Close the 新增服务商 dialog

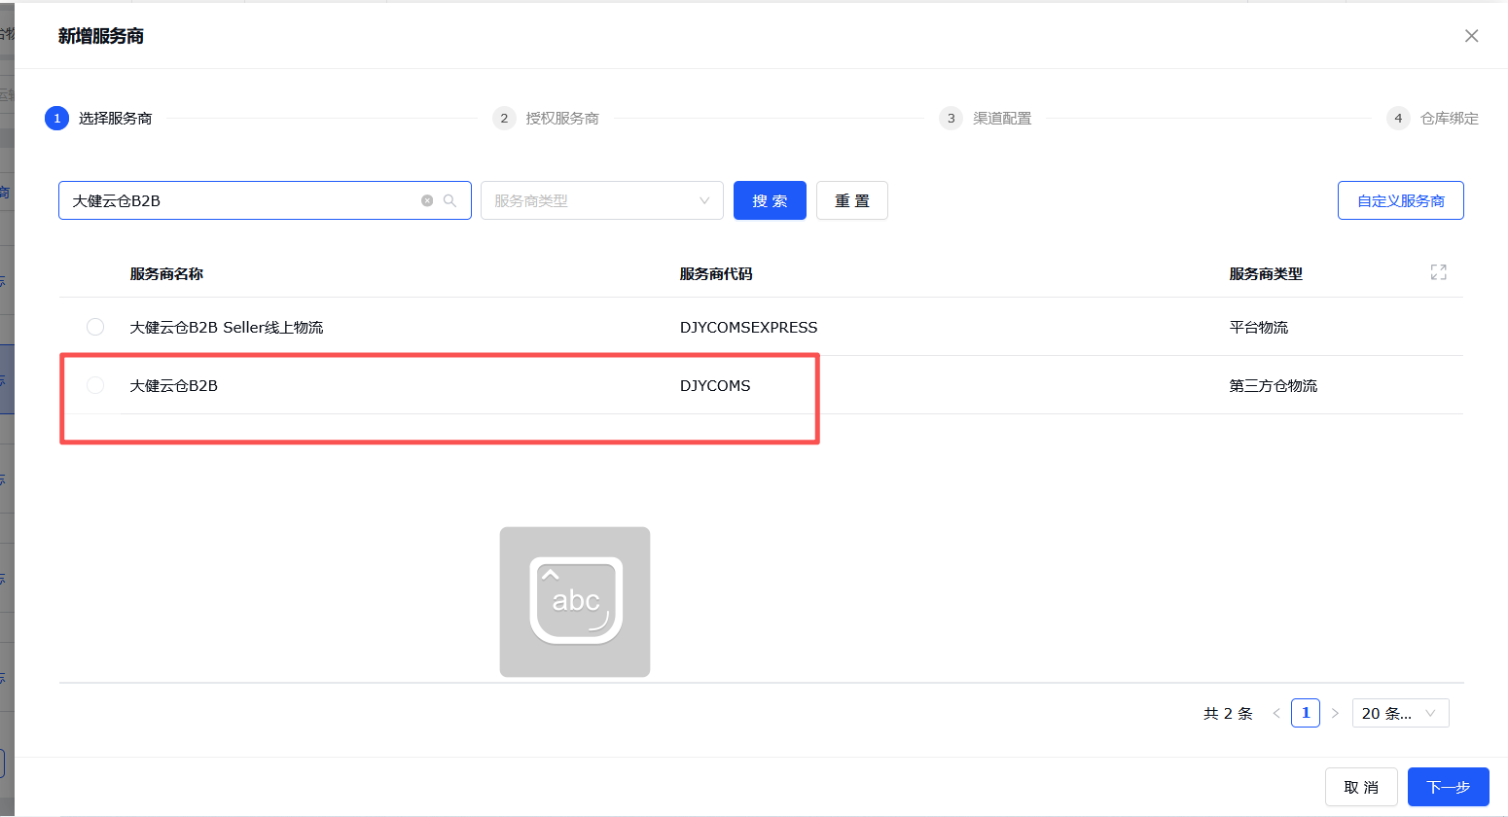[1471, 36]
